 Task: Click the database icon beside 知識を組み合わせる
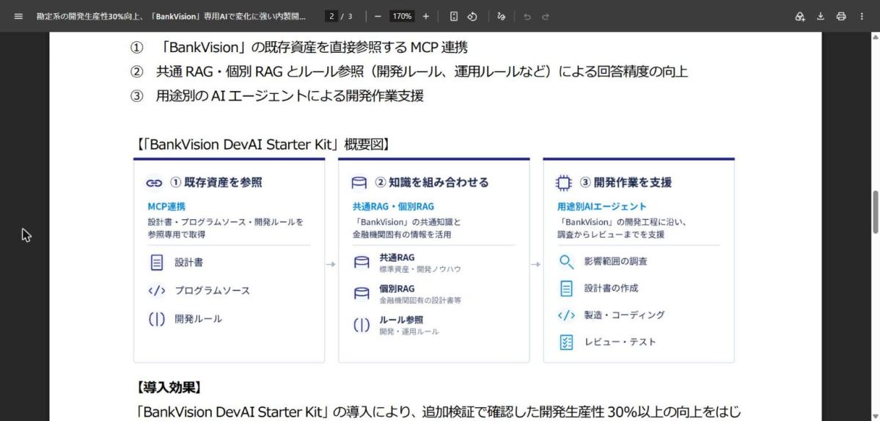tap(359, 183)
